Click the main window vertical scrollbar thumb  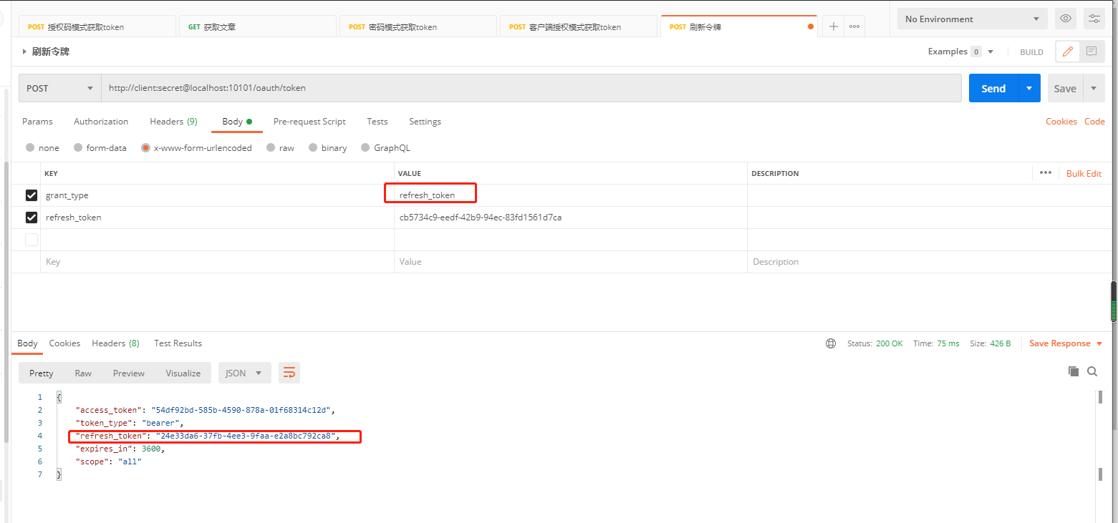(1114, 301)
